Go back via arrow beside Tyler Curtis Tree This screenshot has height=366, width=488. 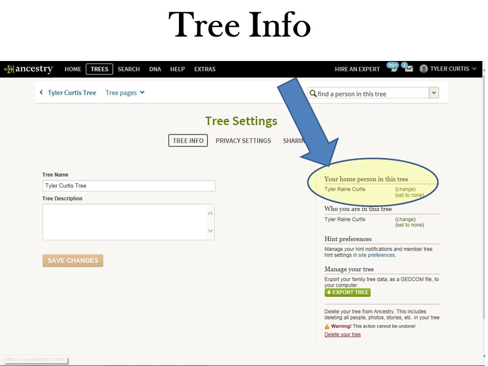[x=41, y=93]
